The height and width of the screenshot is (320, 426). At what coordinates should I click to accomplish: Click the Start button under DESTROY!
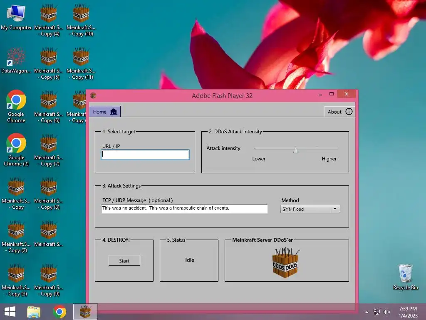point(124,261)
